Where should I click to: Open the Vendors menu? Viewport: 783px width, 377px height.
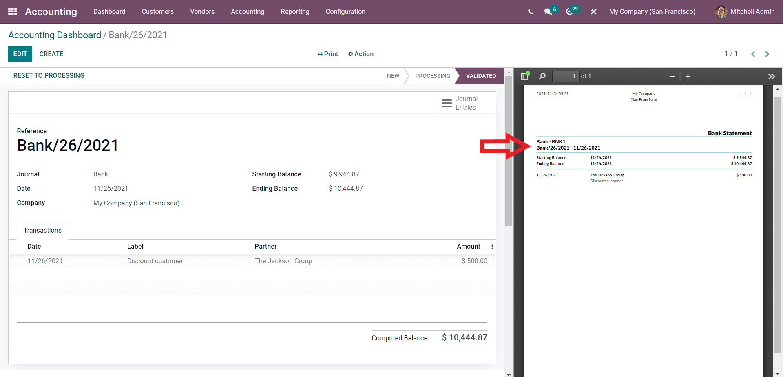point(202,12)
